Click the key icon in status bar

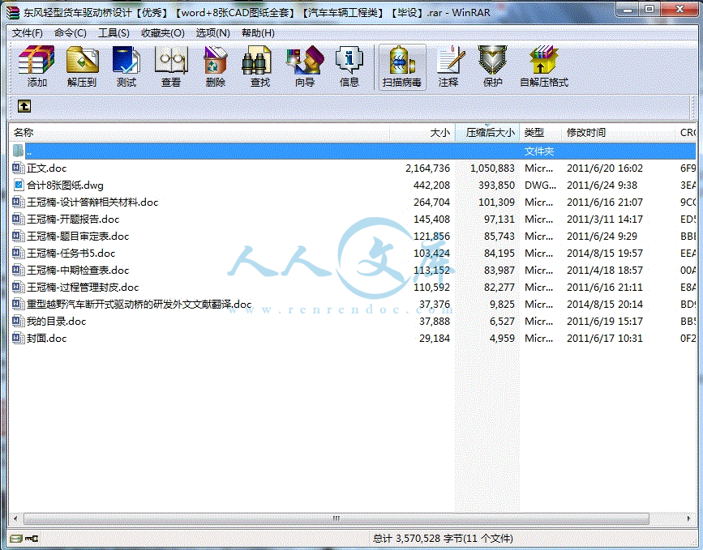pos(32,538)
